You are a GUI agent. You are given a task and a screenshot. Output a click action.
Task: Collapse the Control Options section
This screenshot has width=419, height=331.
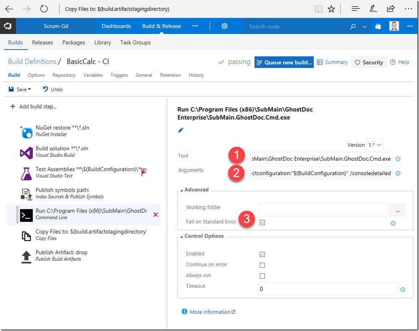(x=181, y=236)
